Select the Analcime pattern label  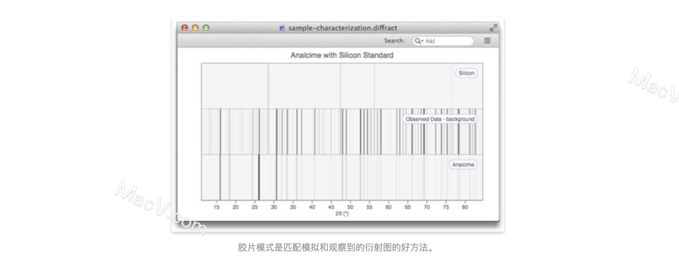click(463, 165)
